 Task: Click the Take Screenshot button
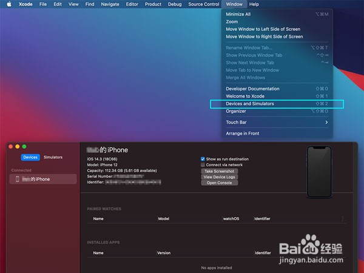[220, 171]
